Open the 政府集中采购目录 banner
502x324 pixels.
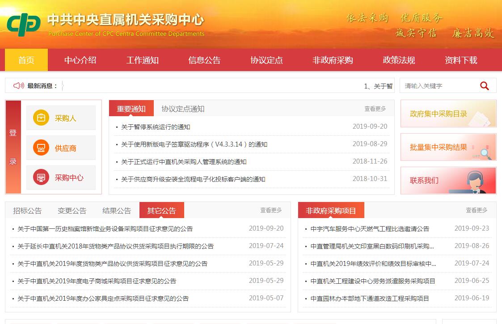(448, 114)
